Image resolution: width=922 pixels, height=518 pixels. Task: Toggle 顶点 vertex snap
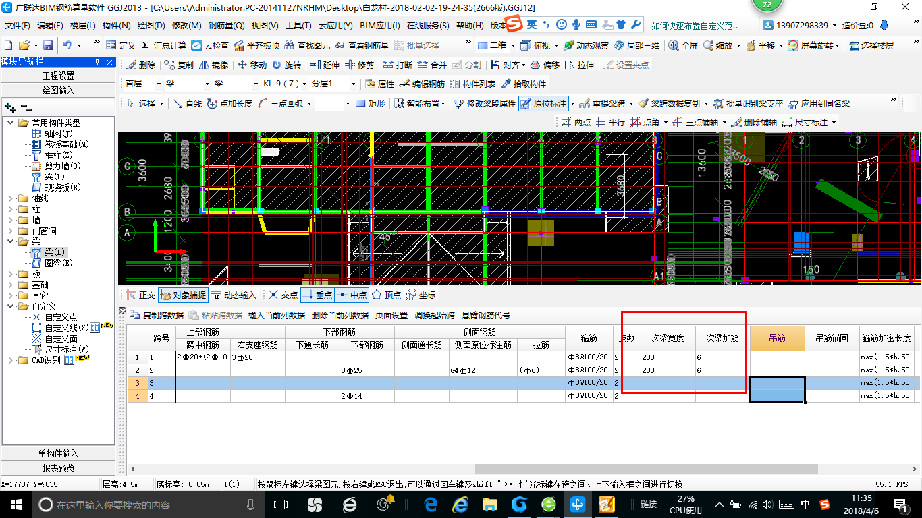tap(386, 295)
